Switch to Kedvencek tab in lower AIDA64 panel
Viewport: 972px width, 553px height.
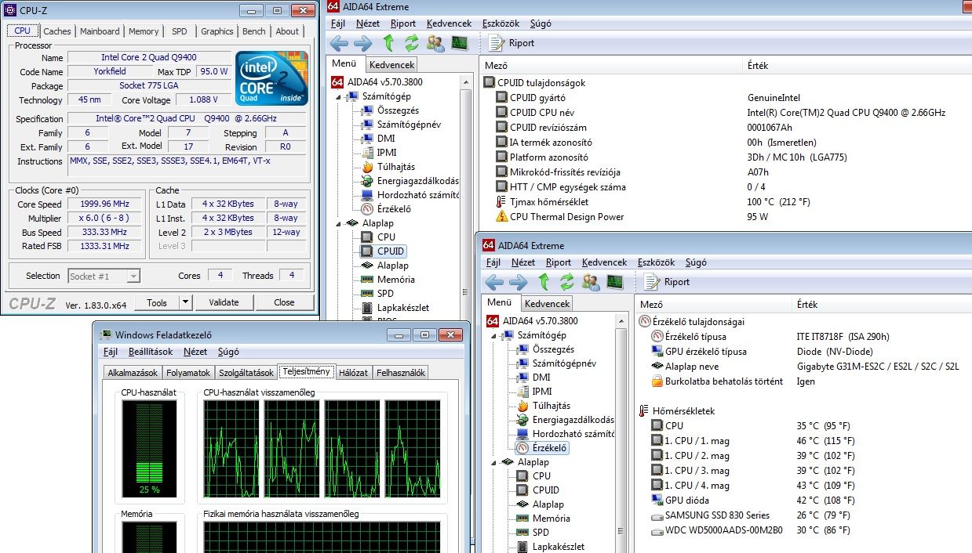pyautogui.click(x=547, y=303)
